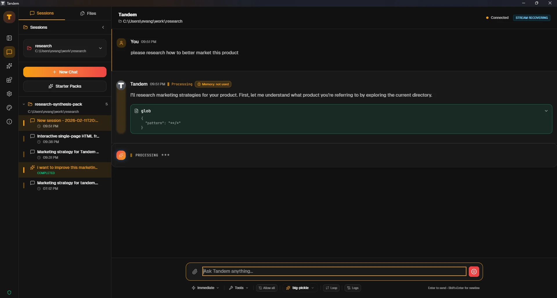Viewport: 557px width, 298px height.
Task: Click the info icon in left sidebar
Action: (x=9, y=122)
